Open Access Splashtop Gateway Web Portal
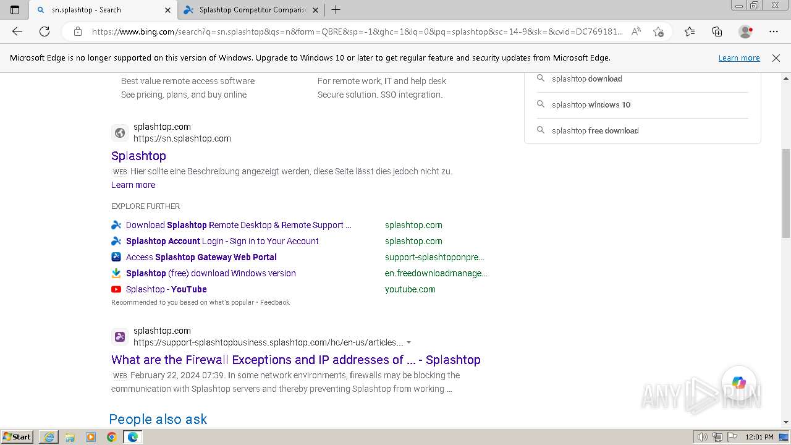Screen dimensions: 791x445 [201, 257]
